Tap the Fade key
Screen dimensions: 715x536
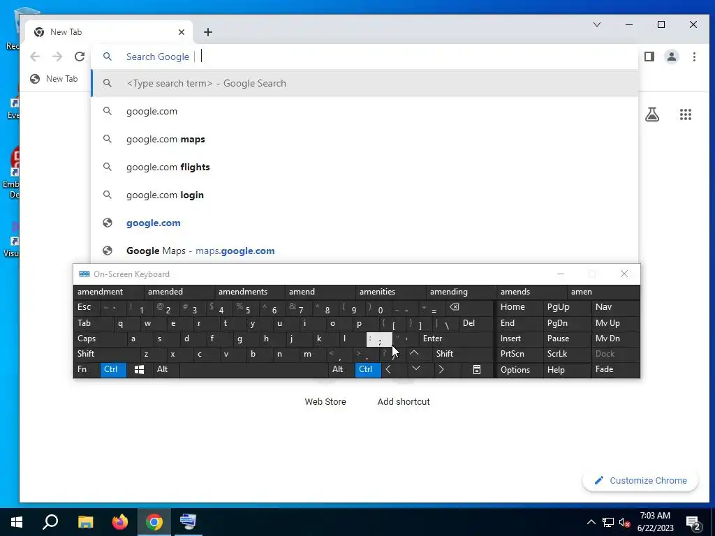[616, 369]
